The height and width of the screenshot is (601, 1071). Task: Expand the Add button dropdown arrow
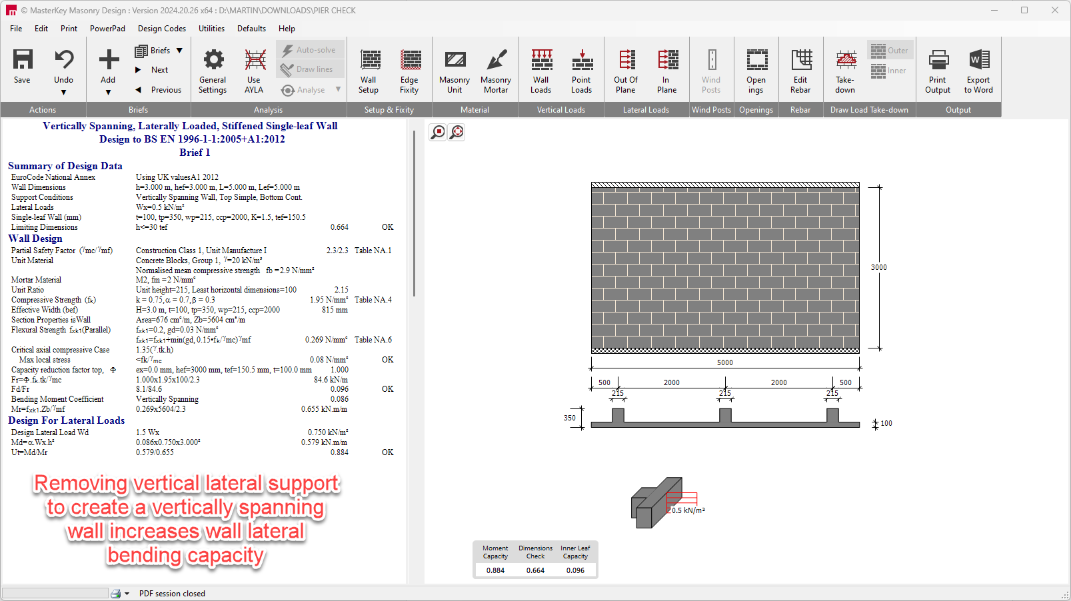click(x=108, y=93)
